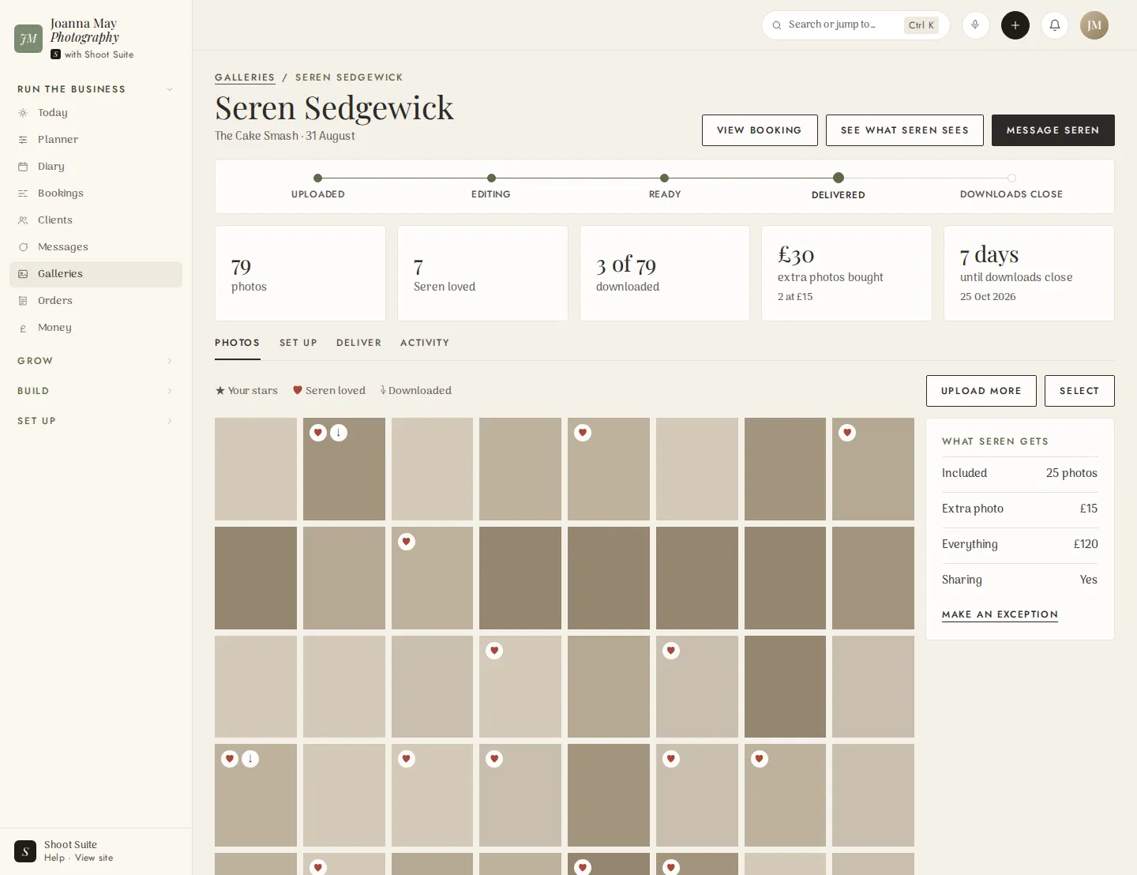Open the View site link

click(94, 858)
